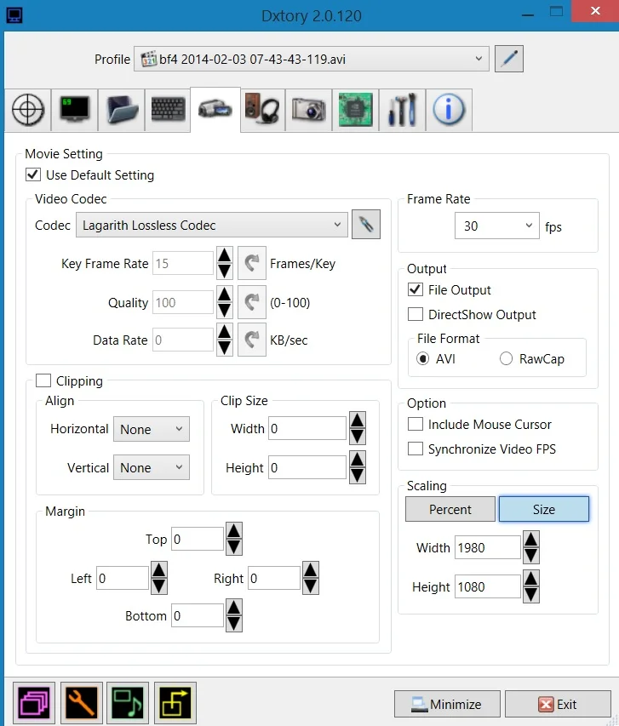Click the Clip Size Width input field

point(307,428)
